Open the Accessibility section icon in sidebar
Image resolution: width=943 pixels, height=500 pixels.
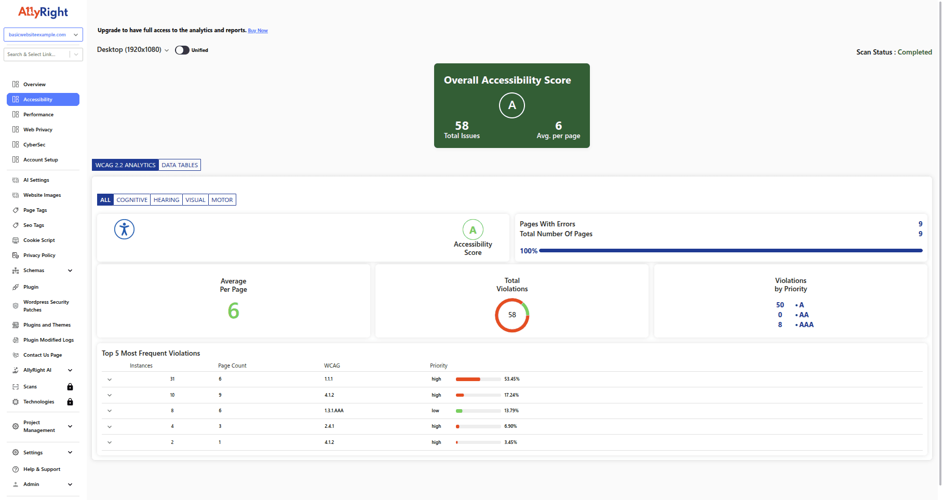pos(16,99)
